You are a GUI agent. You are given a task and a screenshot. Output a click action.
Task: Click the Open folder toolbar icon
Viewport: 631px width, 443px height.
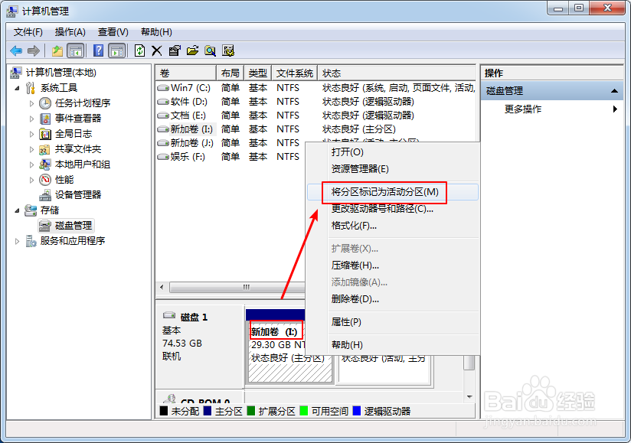tap(192, 50)
